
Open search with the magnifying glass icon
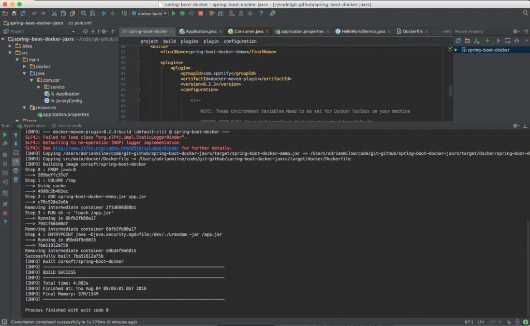coord(84,13)
